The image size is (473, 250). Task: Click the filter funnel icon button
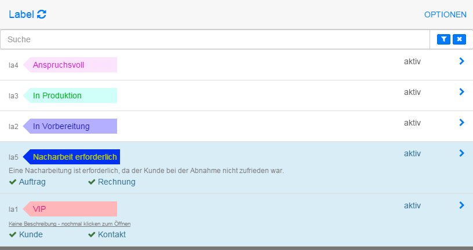coord(443,39)
